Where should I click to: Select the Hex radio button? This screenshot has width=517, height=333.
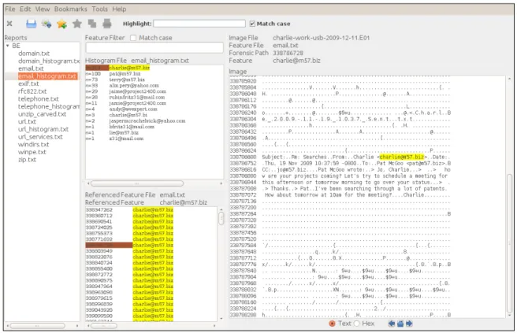pos(356,324)
